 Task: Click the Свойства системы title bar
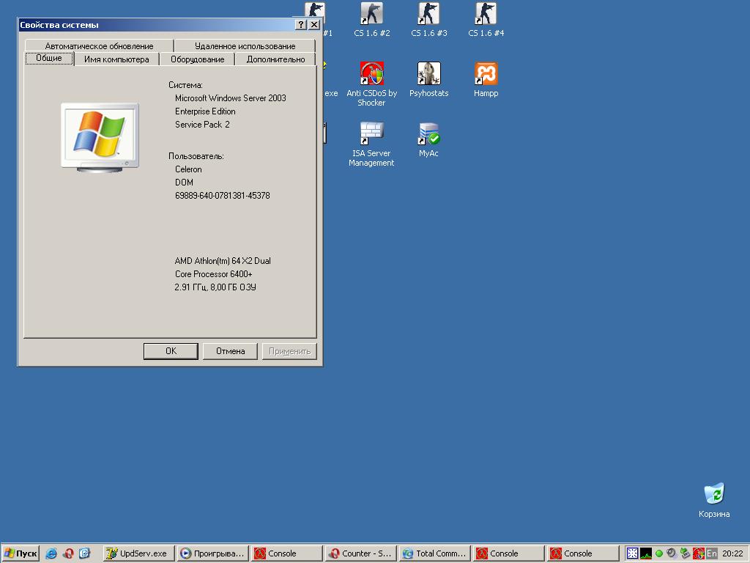click(155, 25)
